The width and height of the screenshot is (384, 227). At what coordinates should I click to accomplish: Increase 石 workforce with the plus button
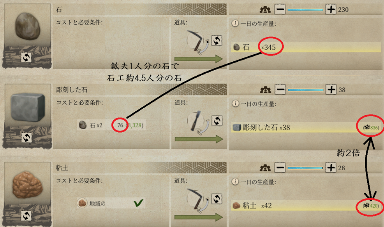[x=331, y=10]
